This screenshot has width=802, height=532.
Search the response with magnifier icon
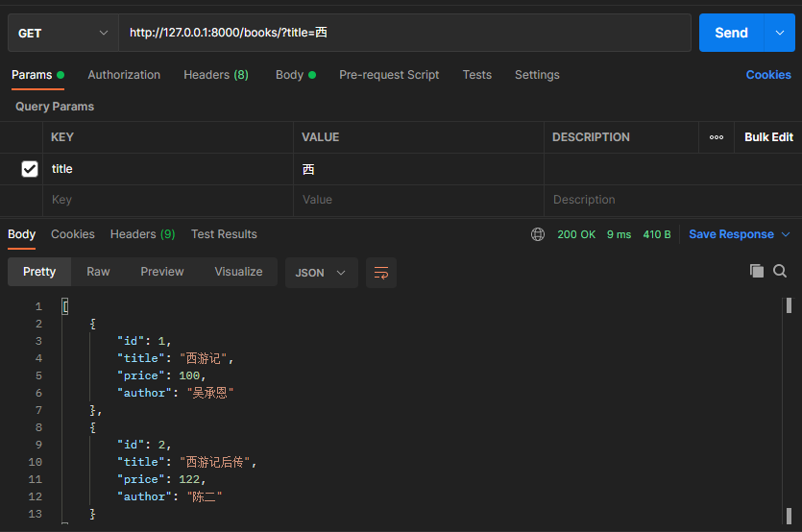pos(780,271)
